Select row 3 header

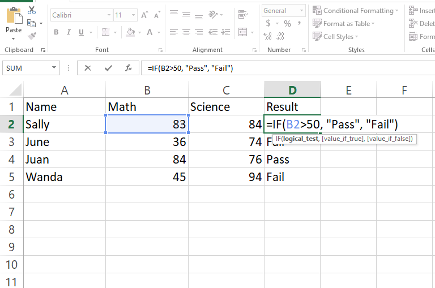[x=11, y=142]
